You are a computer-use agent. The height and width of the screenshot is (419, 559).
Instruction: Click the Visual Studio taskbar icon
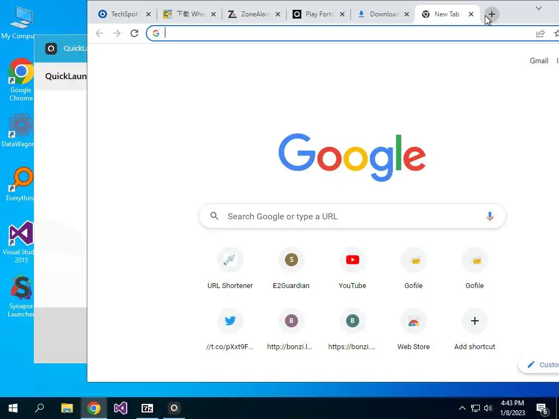121,408
